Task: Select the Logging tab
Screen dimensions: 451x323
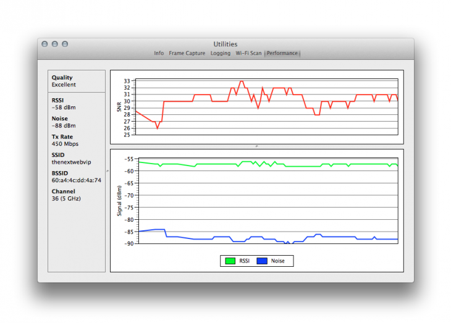Action: (220, 54)
